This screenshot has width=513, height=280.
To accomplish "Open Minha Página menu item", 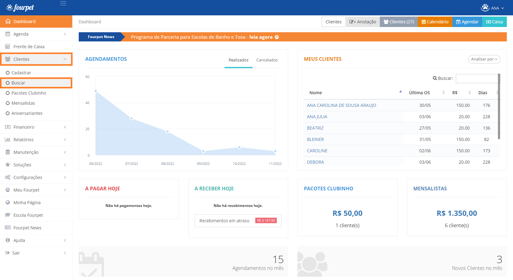I will coord(36,203).
